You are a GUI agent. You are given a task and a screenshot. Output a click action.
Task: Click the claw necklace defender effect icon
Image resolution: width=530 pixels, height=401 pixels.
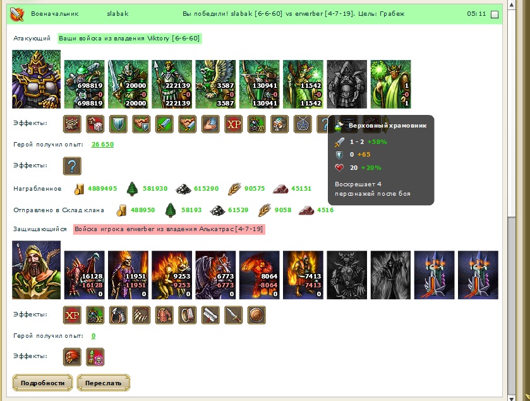142,315
